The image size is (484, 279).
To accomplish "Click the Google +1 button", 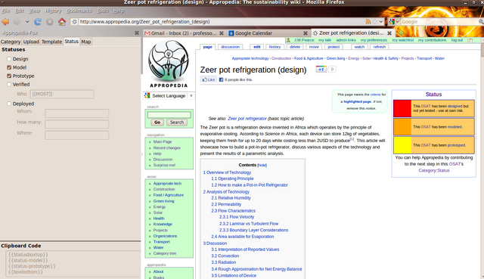I will point(321,70).
